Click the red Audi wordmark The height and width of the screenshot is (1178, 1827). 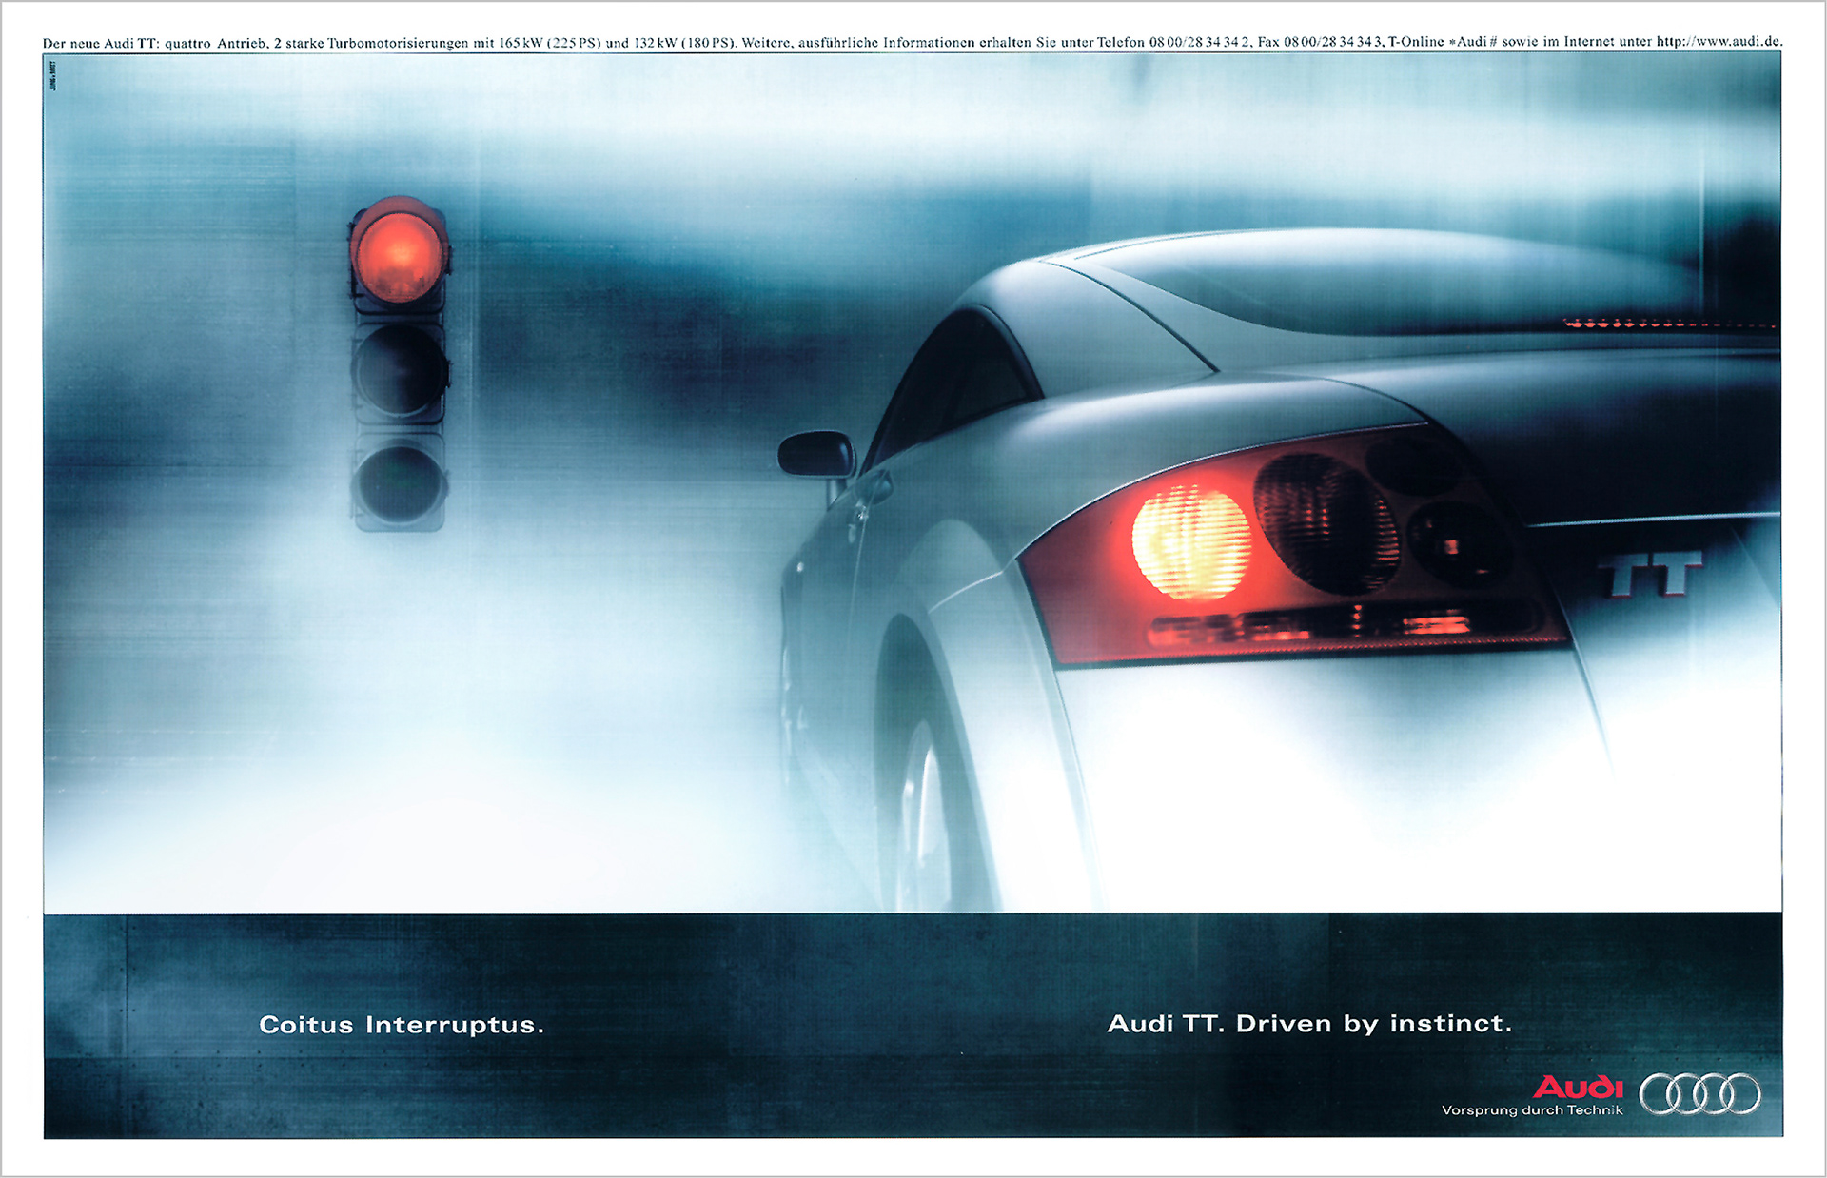click(1578, 1086)
